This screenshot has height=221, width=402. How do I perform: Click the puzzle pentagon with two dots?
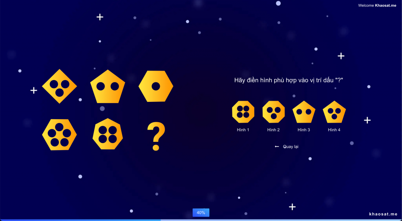coord(108,87)
